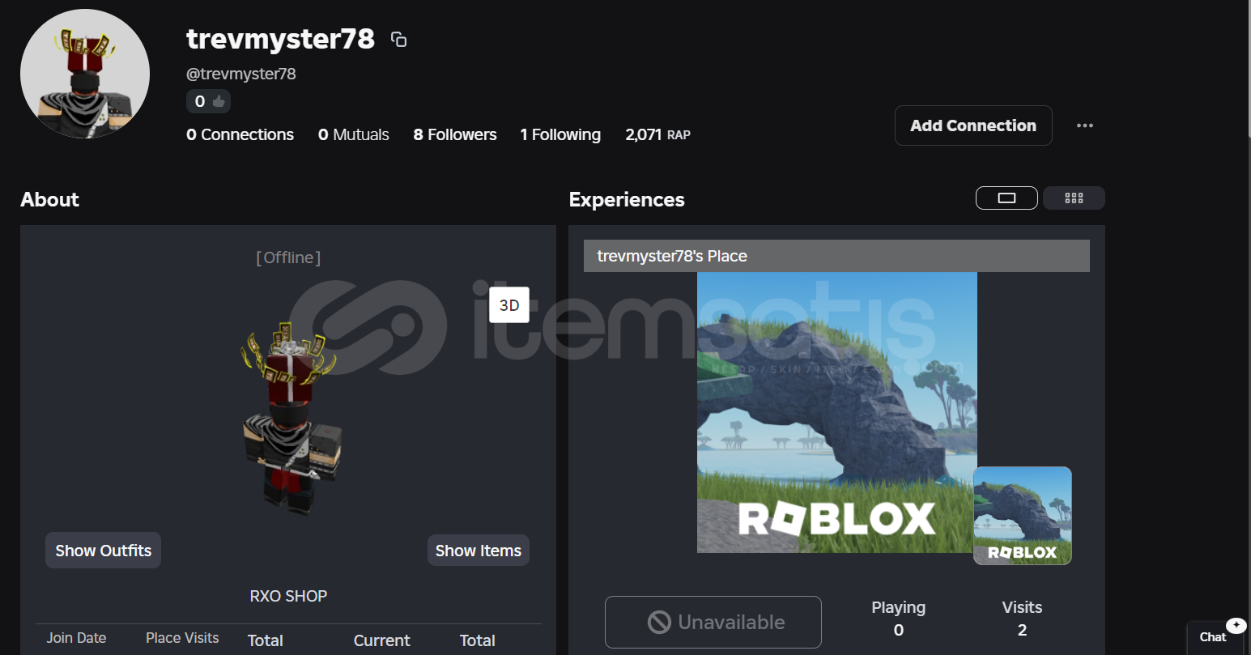Click the Visits count label
1251x655 pixels.
pyautogui.click(x=1022, y=607)
